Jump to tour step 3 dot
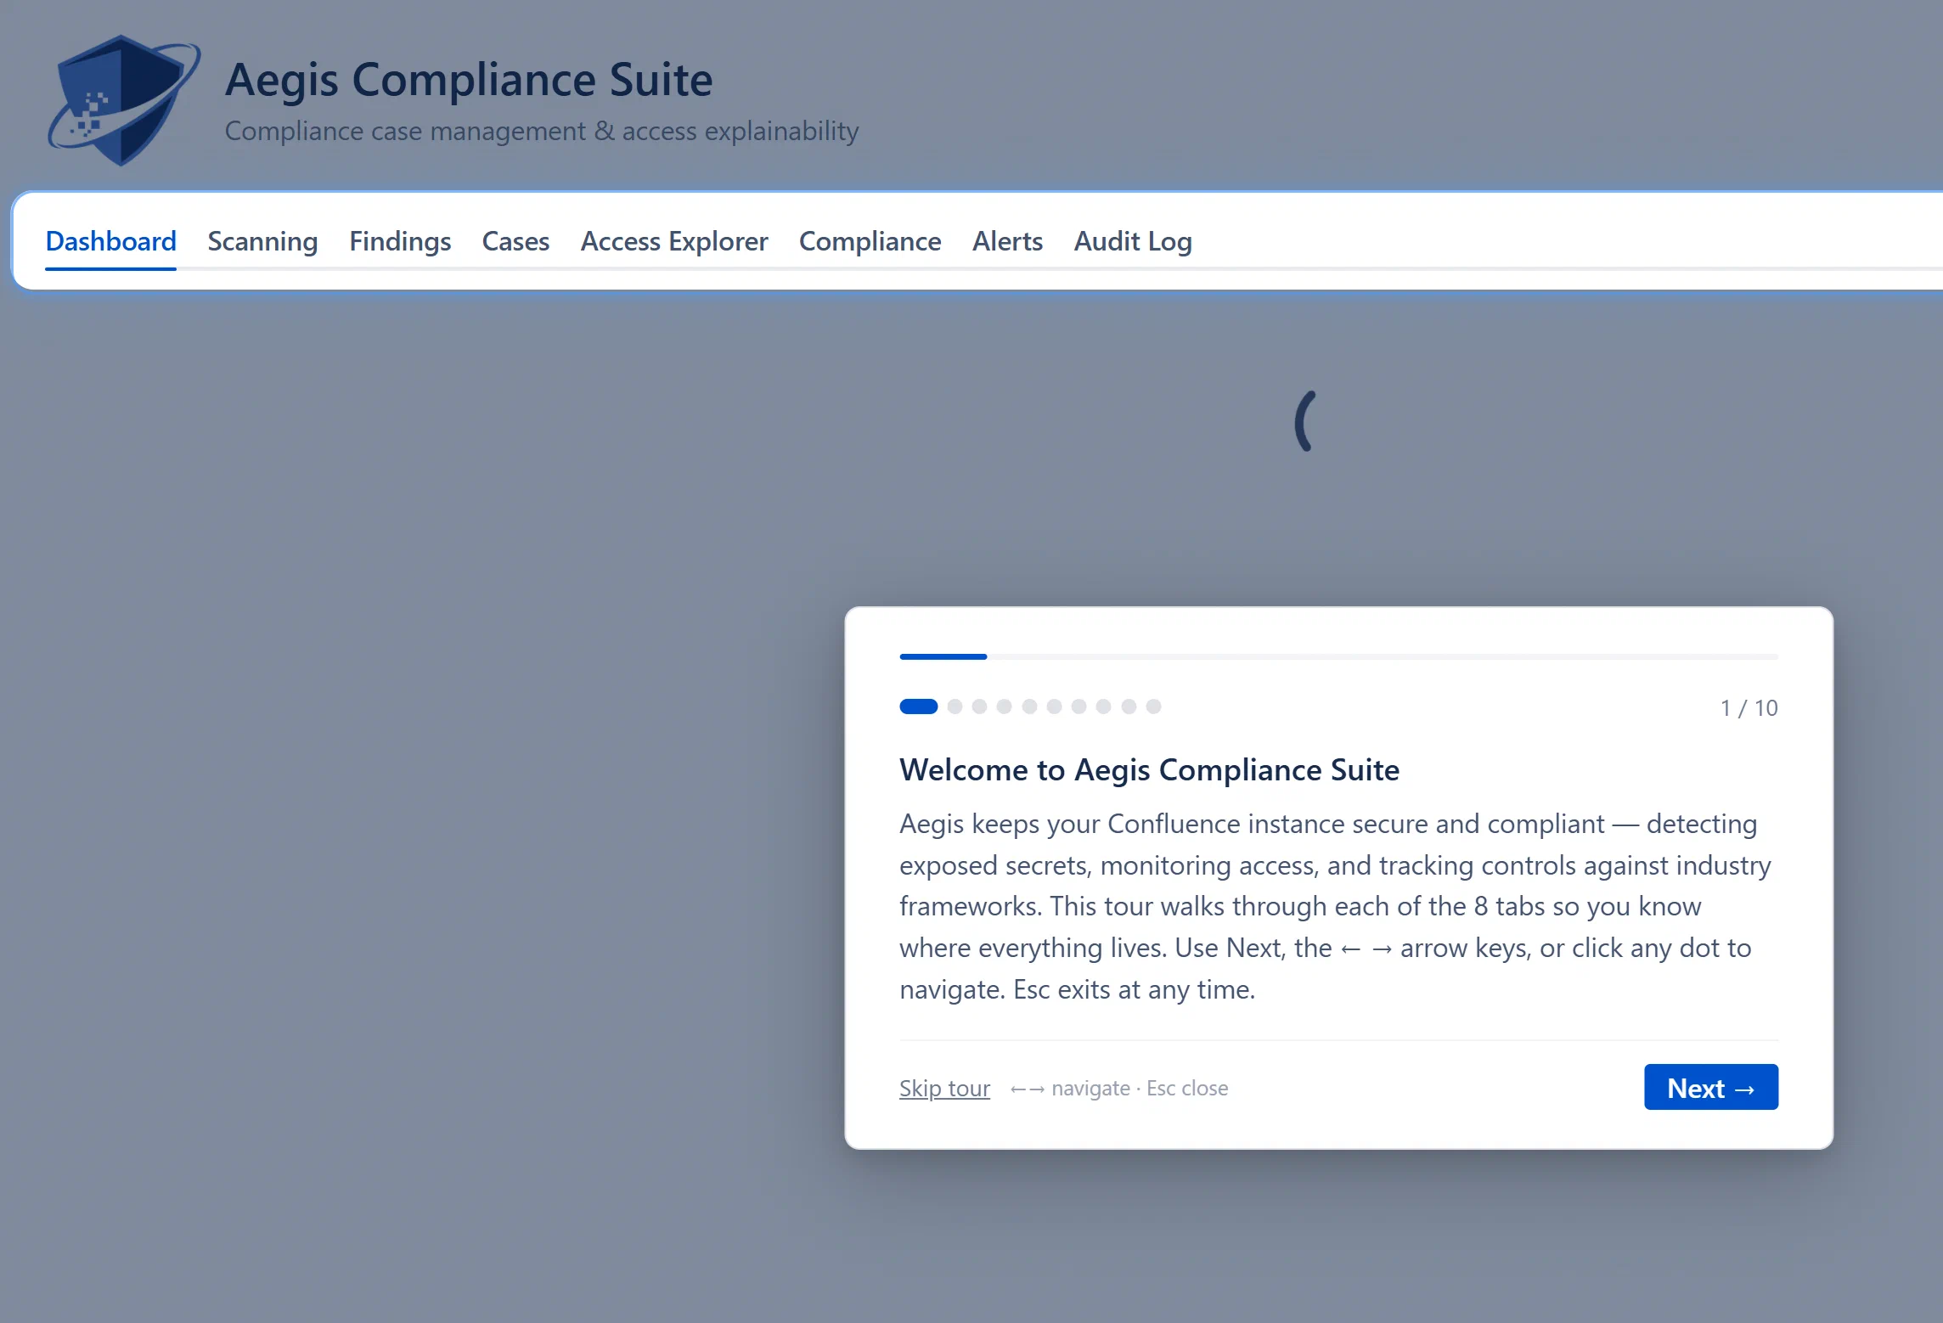The width and height of the screenshot is (1943, 1323). pos(979,707)
